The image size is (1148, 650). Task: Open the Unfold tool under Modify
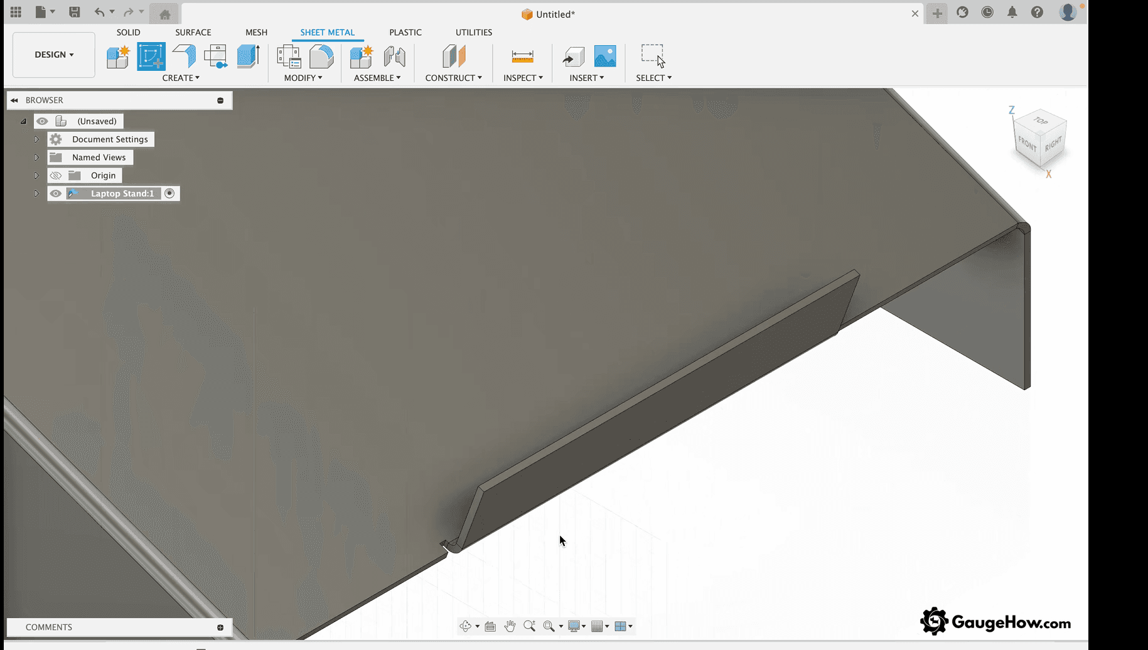click(x=321, y=56)
